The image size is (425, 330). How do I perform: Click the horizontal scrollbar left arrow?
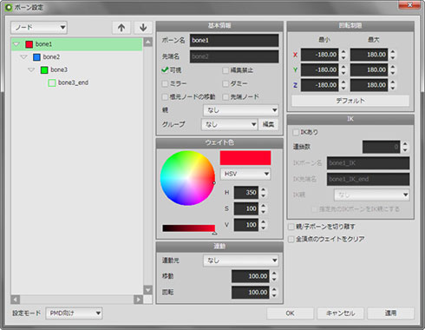coord(16,300)
